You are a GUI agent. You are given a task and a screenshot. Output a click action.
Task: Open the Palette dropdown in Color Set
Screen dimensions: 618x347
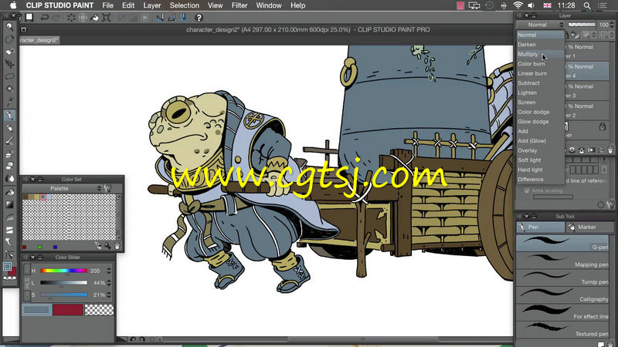click(63, 188)
